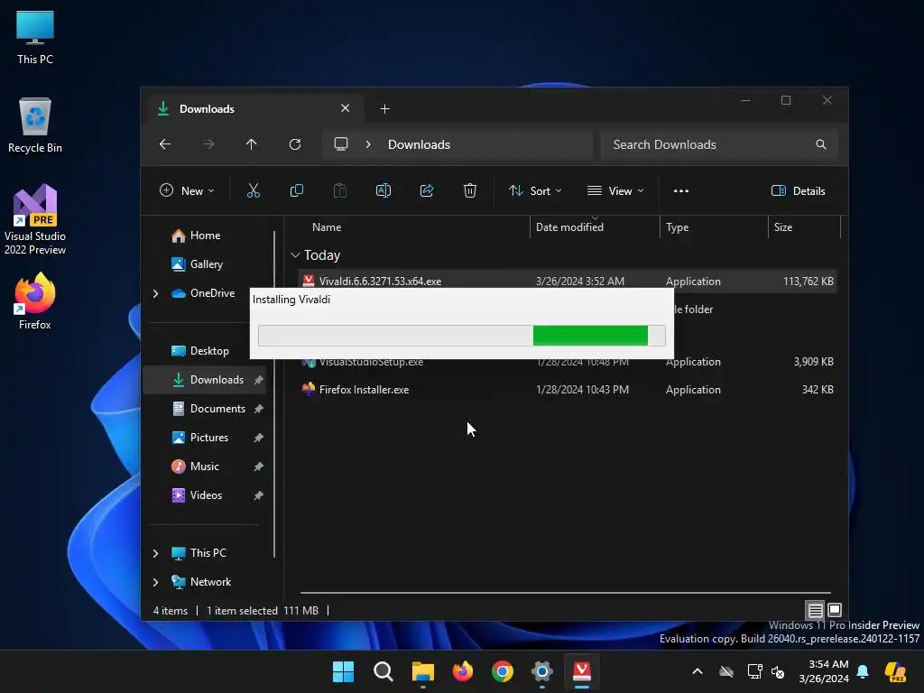This screenshot has height=693, width=924.
Task: Open Visual Studio 2022 Preview shortcut
Action: pyautogui.click(x=35, y=219)
